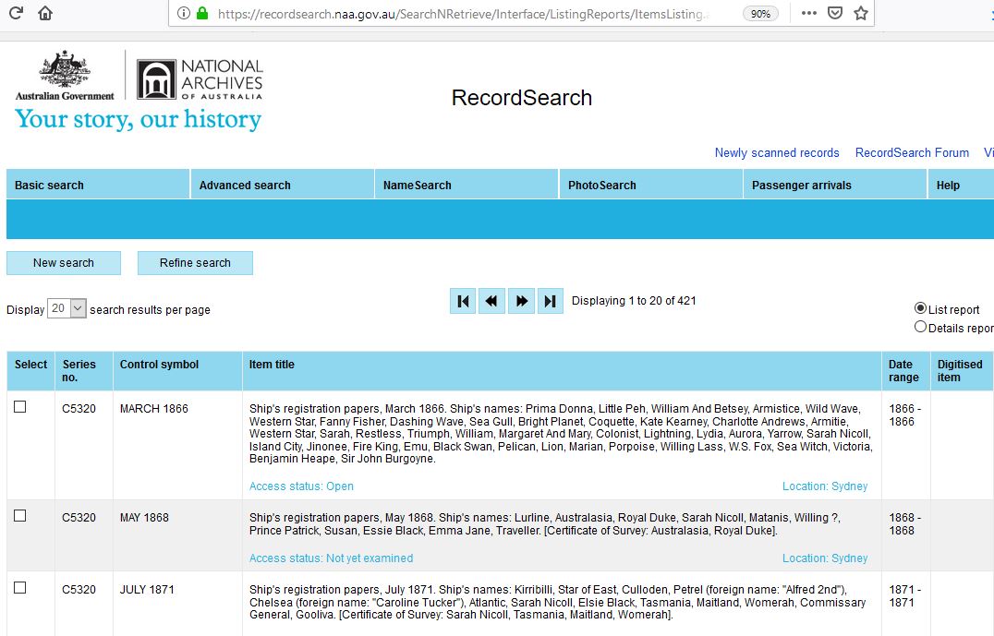The height and width of the screenshot is (636, 994).
Task: Go to previous results page
Action: (x=492, y=301)
